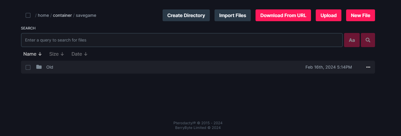Open the three-dots menu for Old folder
This screenshot has height=136, width=401.
coord(368,67)
